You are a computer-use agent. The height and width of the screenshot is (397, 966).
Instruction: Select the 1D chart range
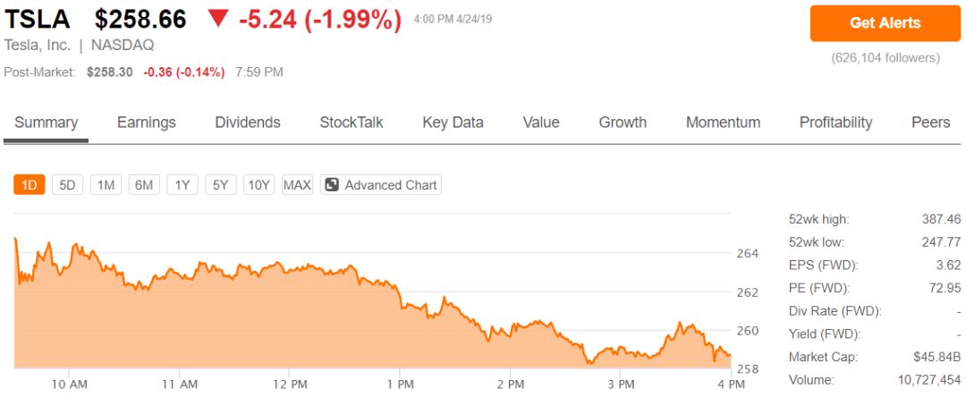[29, 185]
